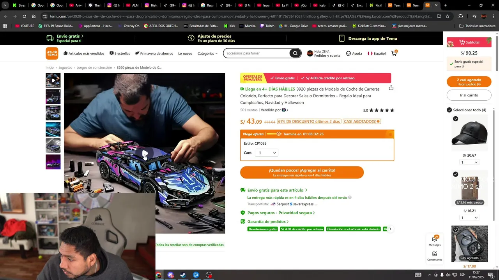The image size is (499, 280).
Task: Select the first video thumbnail
Action: coord(53,80)
